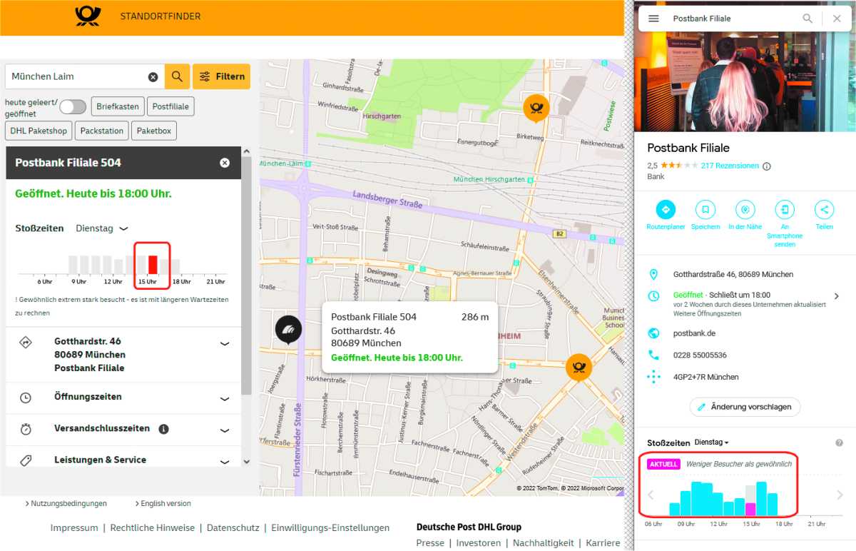Show next day in Google Stoßzeiten chart

[x=840, y=495]
